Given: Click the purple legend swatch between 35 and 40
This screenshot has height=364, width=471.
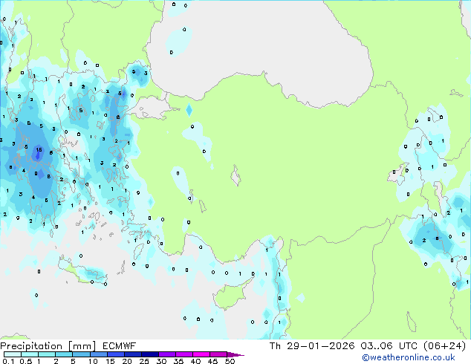Looking at the screenshot, I should [x=185, y=354].
